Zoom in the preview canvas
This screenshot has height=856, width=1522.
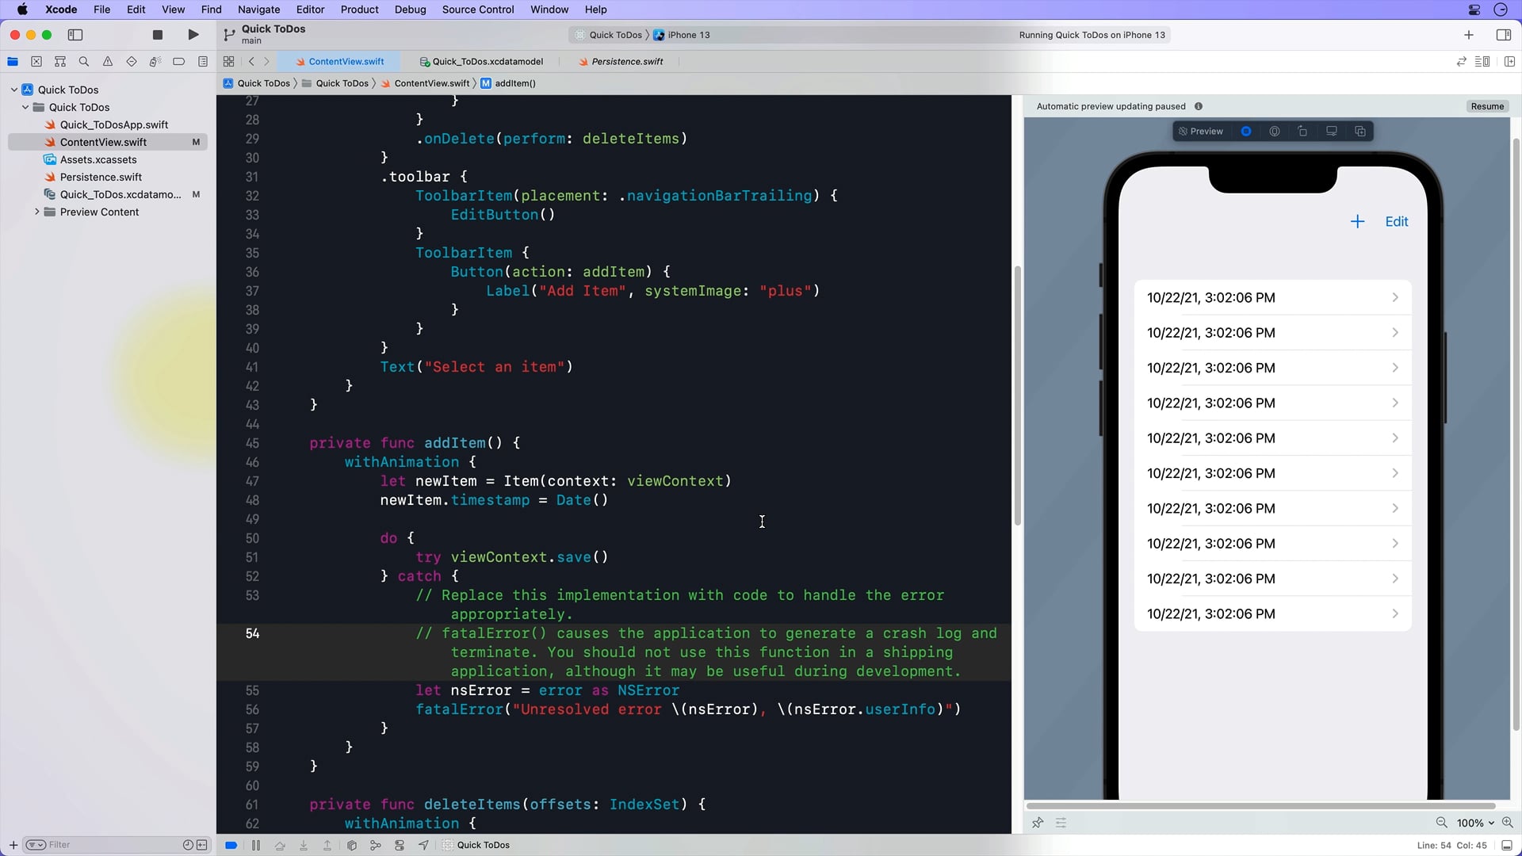[1508, 823]
